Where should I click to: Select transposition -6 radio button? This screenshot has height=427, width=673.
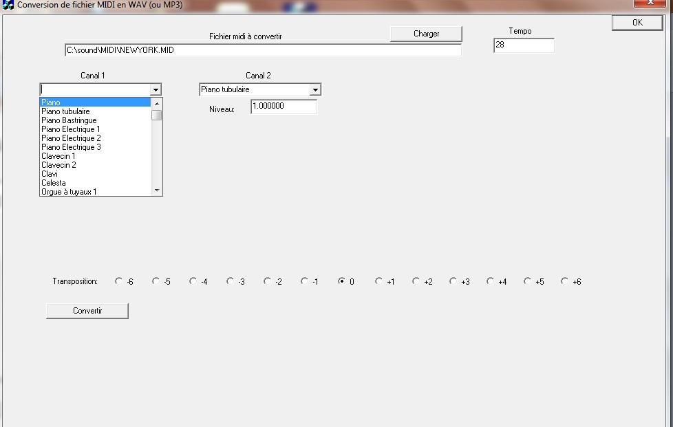(x=119, y=281)
